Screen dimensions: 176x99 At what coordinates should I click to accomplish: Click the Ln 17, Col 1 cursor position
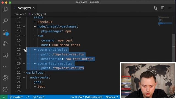(86, 97)
